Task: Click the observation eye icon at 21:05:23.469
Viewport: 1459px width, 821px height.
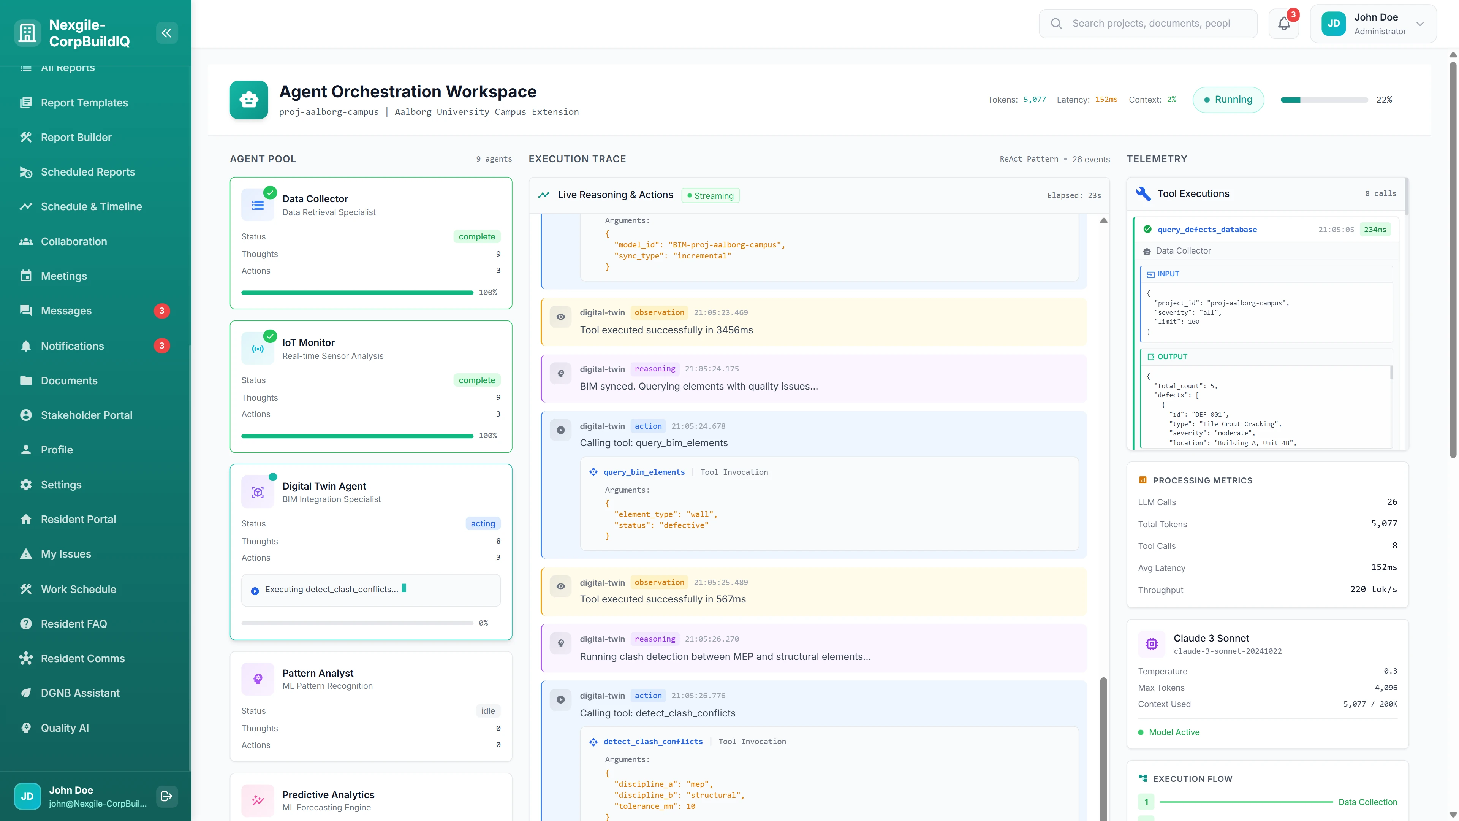Action: point(561,317)
